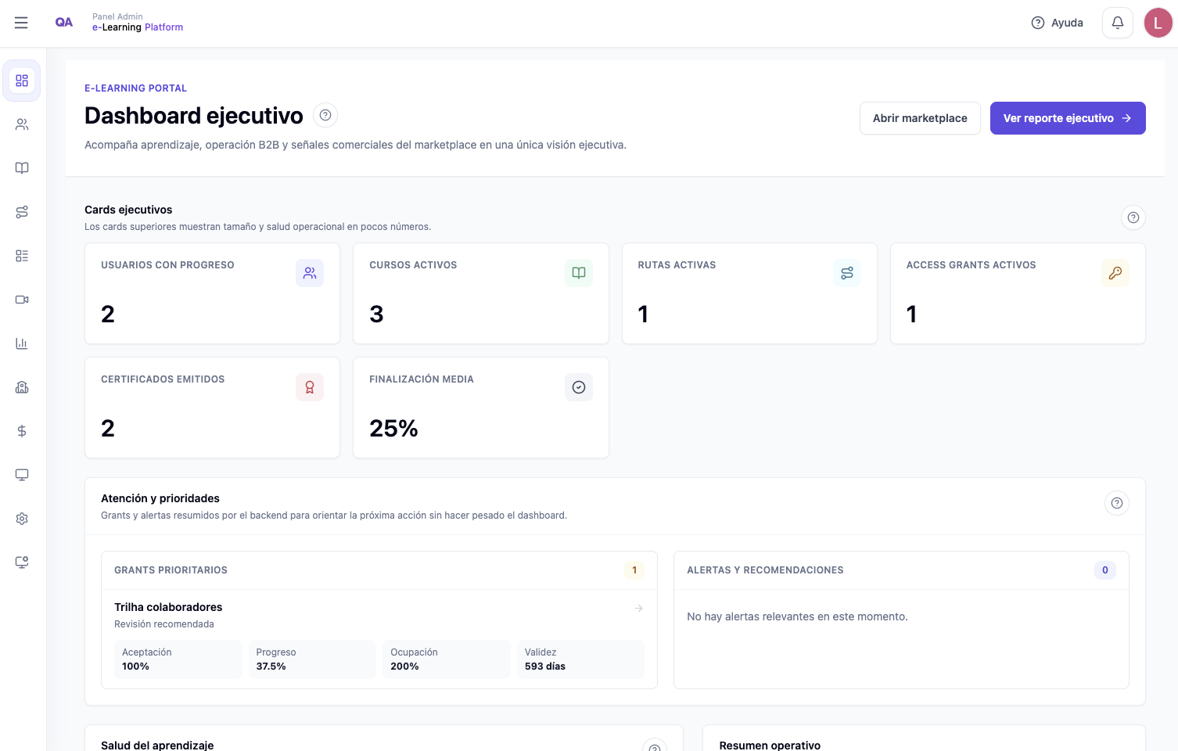Click the Validez 593 días metric
The image size is (1178, 751).
point(580,659)
